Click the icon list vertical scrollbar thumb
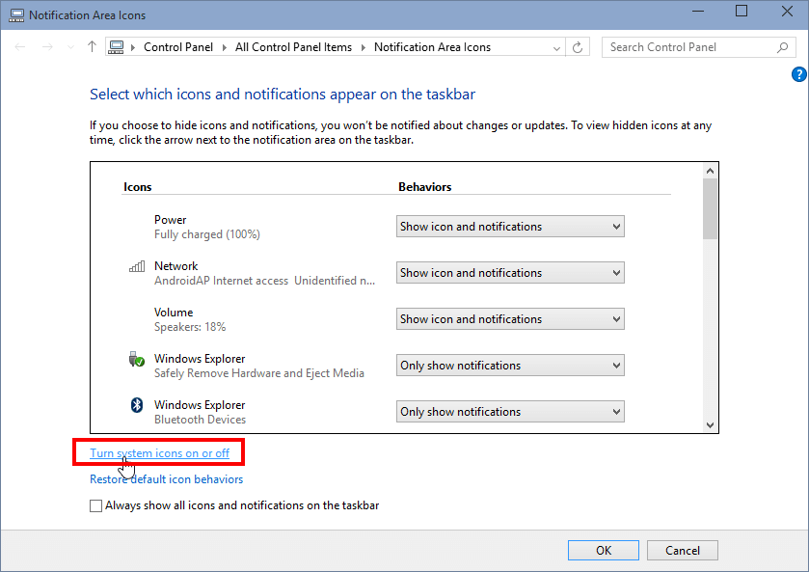This screenshot has height=572, width=809. (x=710, y=208)
